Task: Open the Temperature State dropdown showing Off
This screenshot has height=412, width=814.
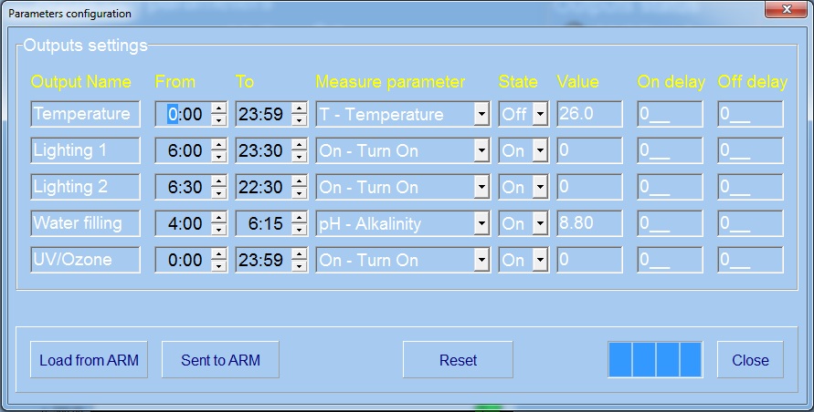Action: (x=540, y=115)
